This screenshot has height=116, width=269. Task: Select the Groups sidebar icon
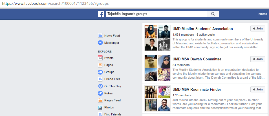click(x=100, y=72)
